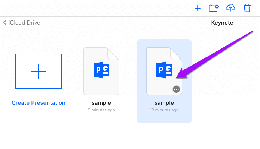Click the Keynote folder title

[x=222, y=23]
